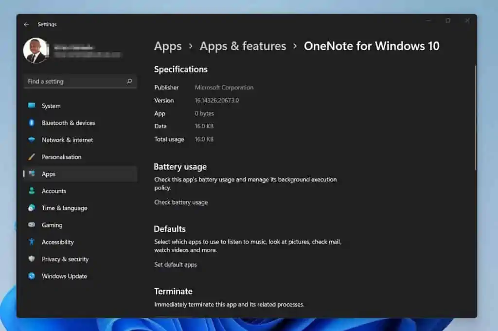Open Accounts settings
Screen dimensions: 498x331
pos(53,191)
